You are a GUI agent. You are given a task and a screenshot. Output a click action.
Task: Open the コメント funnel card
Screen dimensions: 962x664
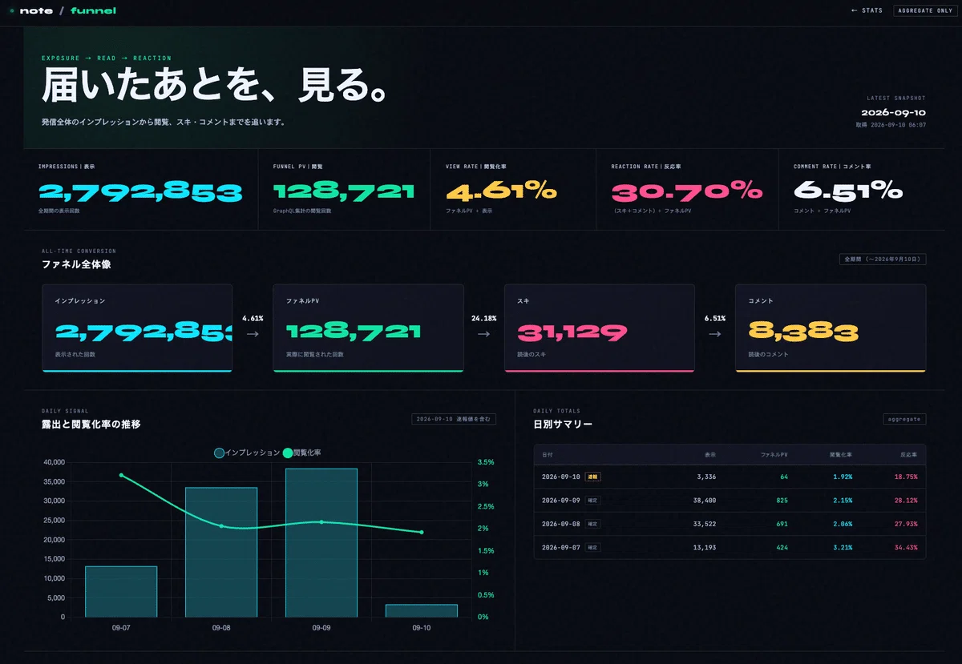pyautogui.click(x=831, y=328)
